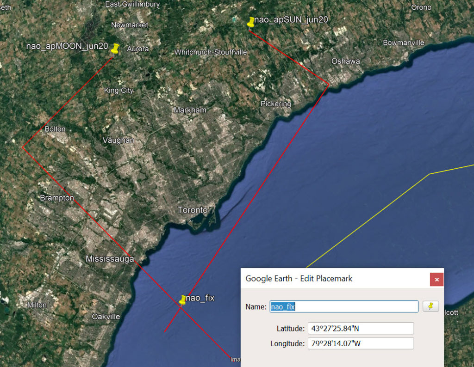
Task: Click the nao_fix yellow pushpin on map
Action: (182, 300)
